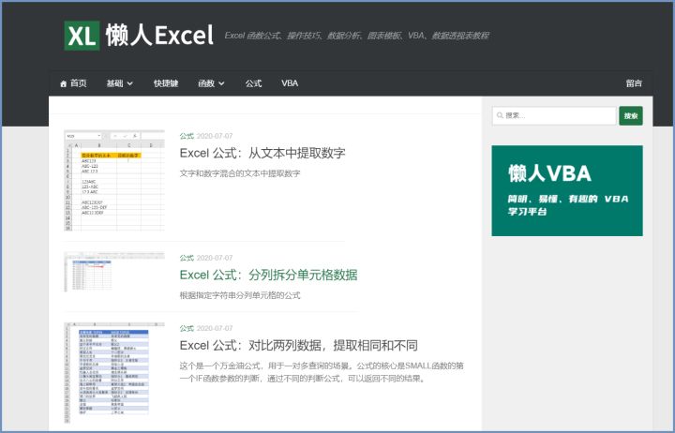
Task: Open article Excel 公式：对比两列数据，提取相同和不同
Action: click(298, 345)
